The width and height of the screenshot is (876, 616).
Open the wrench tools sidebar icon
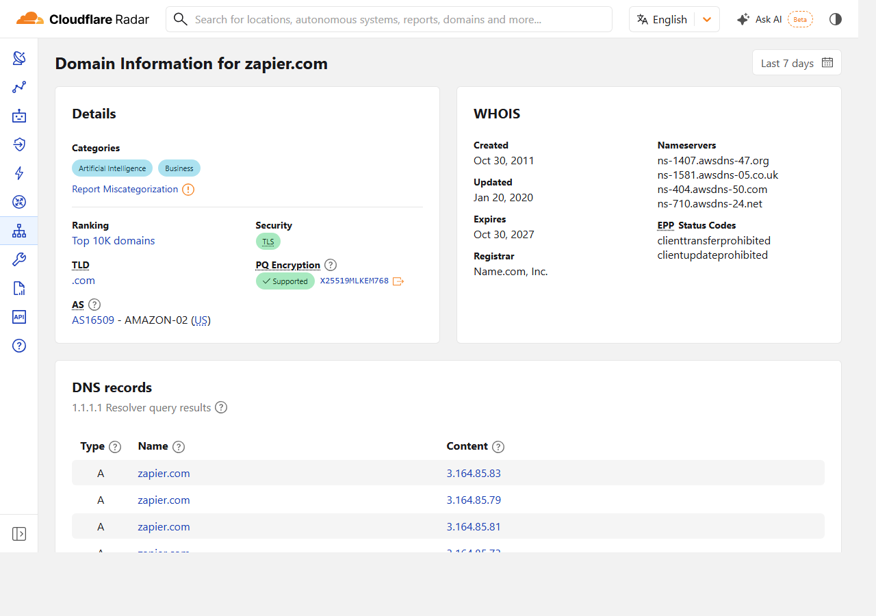point(19,259)
